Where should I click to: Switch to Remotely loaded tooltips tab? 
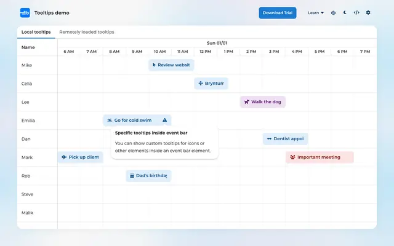(x=87, y=32)
